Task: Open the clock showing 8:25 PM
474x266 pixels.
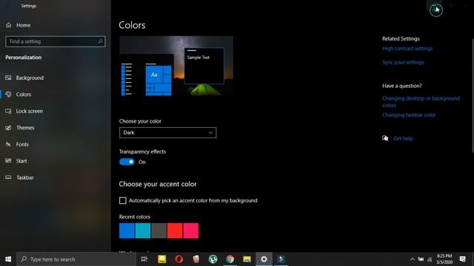Action: pos(444,259)
